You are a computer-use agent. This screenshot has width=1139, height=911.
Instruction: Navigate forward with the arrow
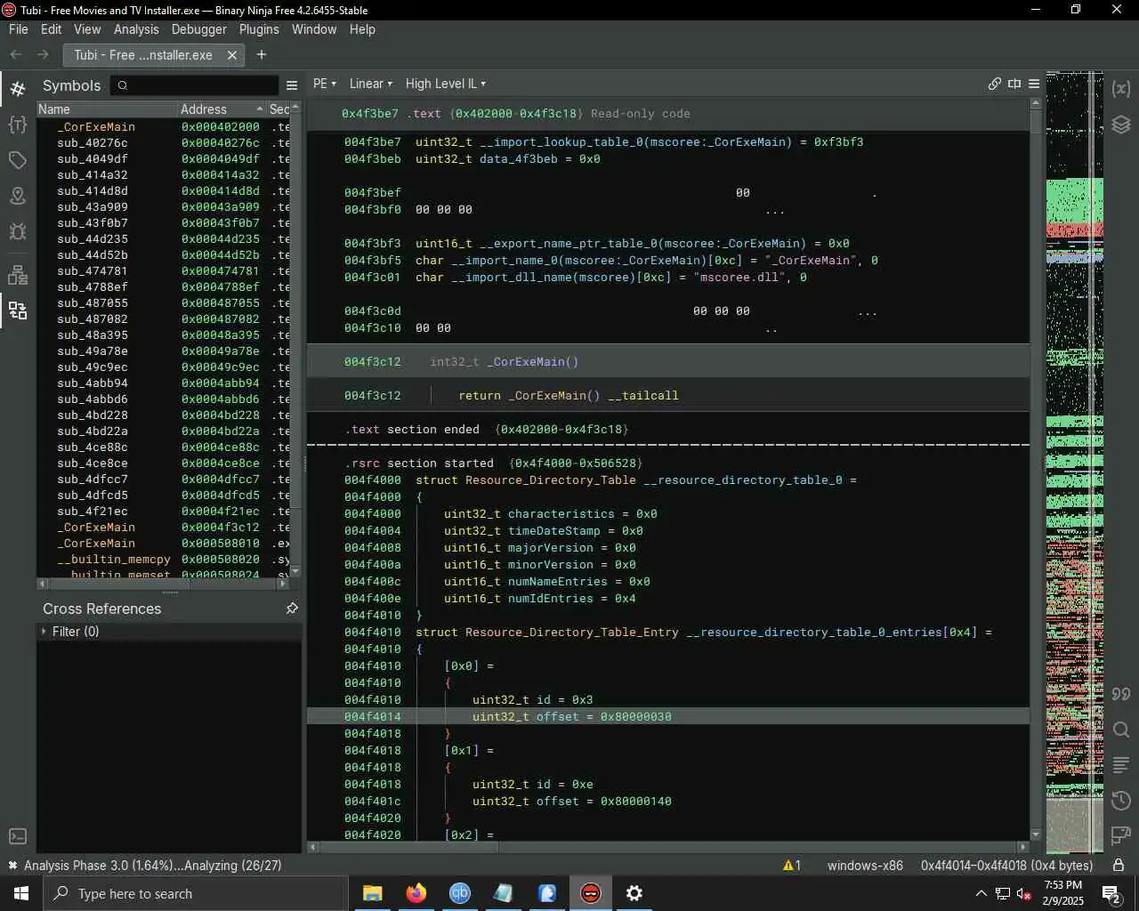pyautogui.click(x=42, y=54)
